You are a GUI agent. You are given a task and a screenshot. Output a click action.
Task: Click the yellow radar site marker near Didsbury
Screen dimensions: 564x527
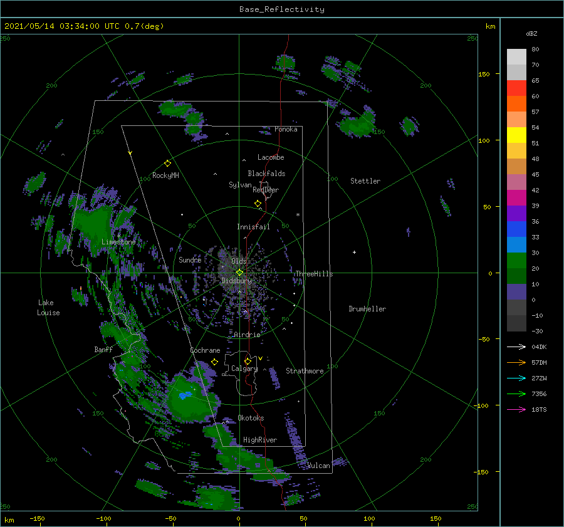pos(239,273)
